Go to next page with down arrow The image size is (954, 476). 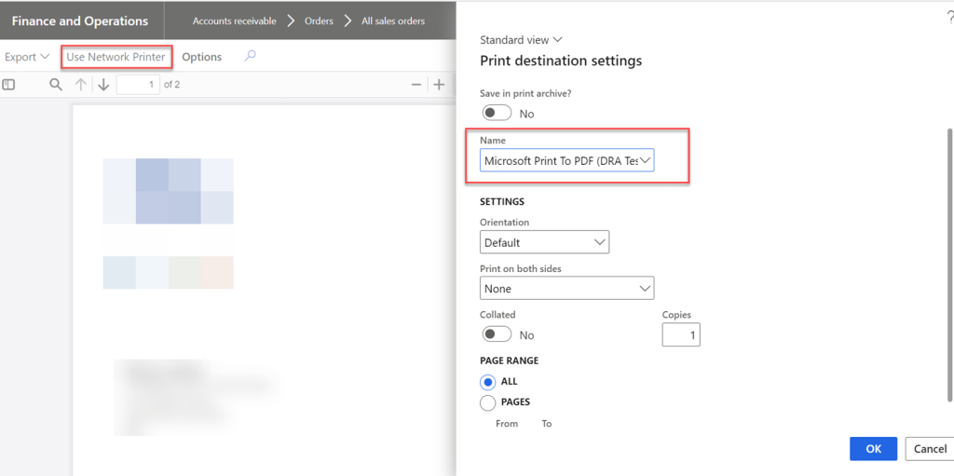tap(102, 85)
